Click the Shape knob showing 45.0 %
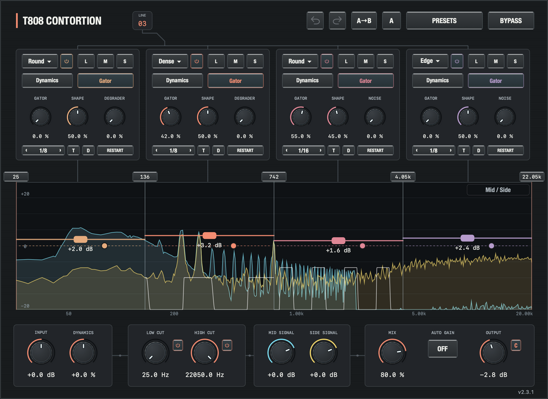This screenshot has width=548, height=399. click(338, 117)
